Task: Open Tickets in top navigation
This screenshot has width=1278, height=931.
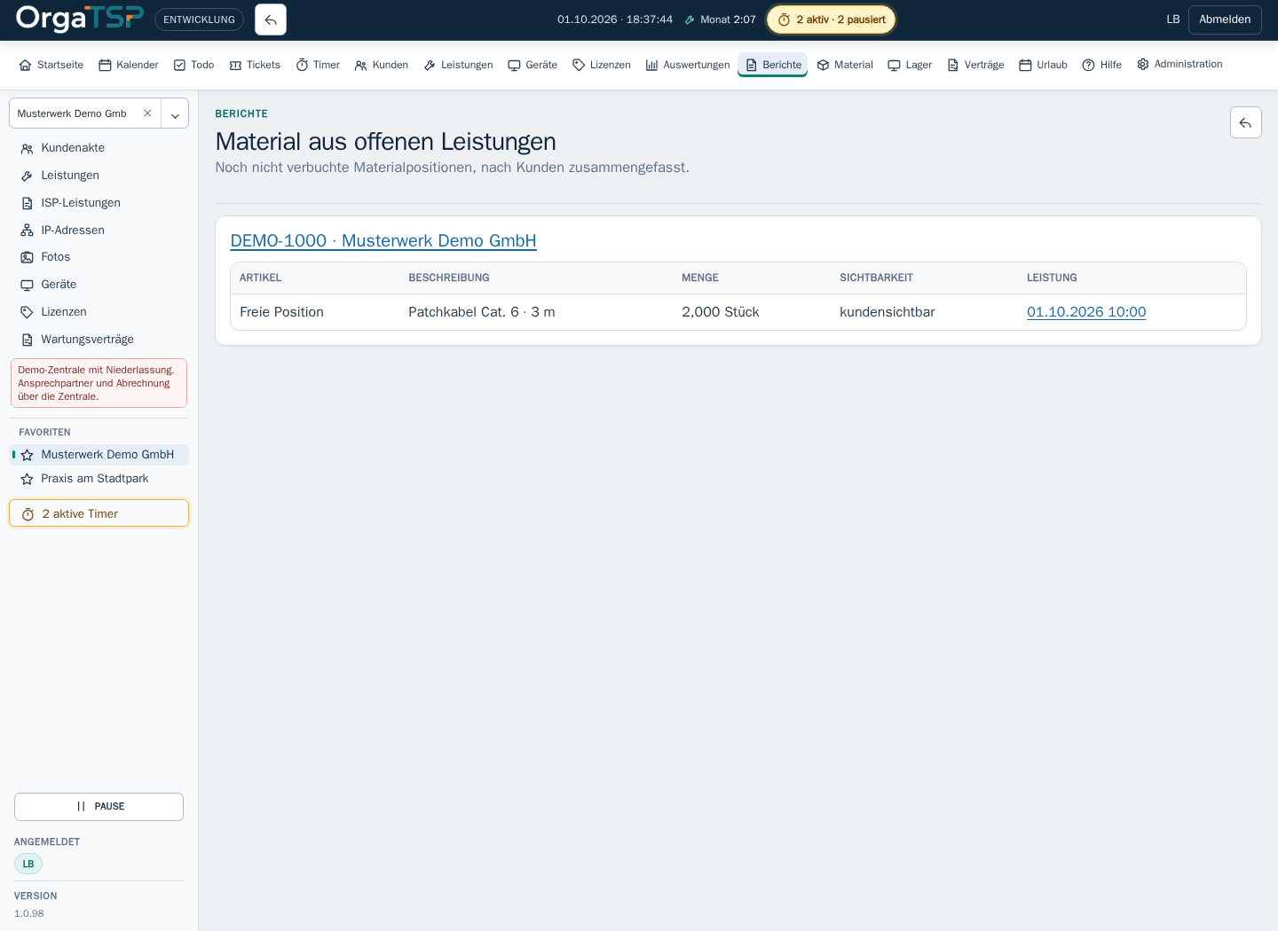Action: point(255,65)
